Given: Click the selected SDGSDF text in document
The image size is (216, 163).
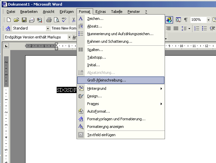Looking at the screenshot, I should pyautogui.click(x=67, y=90).
